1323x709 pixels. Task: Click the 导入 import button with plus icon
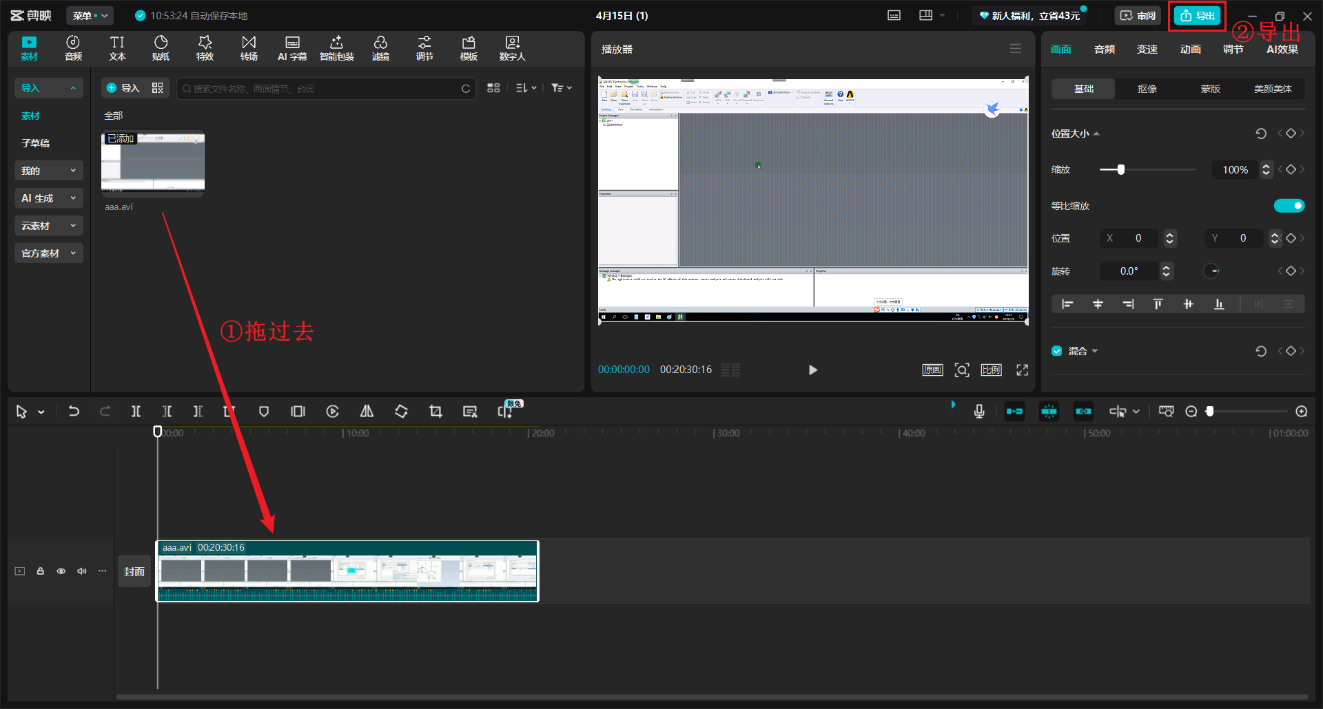(123, 88)
